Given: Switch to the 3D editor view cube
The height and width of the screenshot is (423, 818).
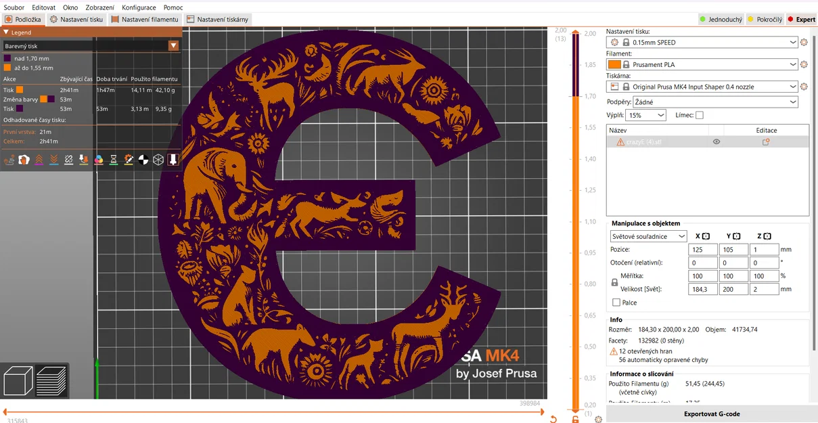Looking at the screenshot, I should (18, 380).
